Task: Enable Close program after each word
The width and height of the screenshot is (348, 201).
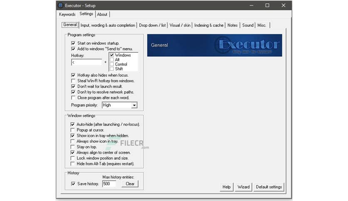Action: click(73, 98)
